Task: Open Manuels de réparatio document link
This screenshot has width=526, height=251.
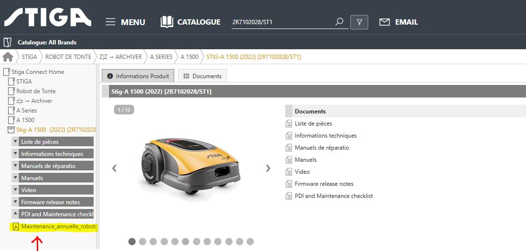Action: coord(322,148)
